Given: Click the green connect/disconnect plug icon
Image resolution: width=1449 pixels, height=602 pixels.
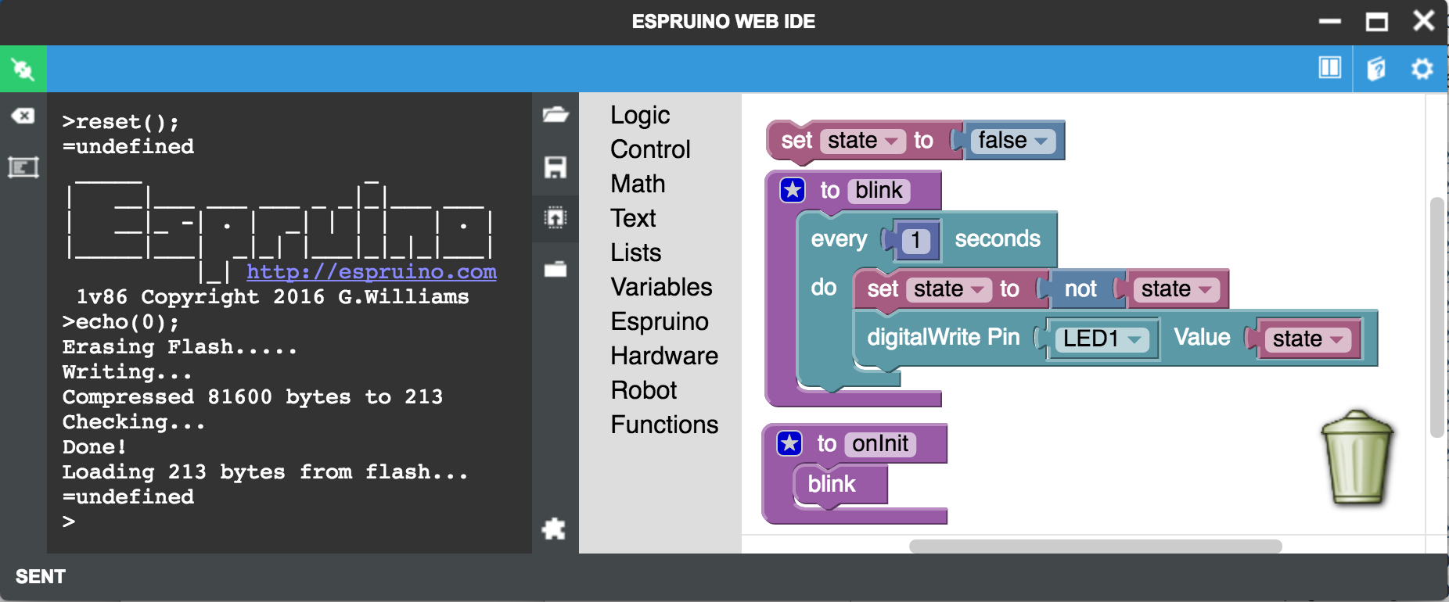Looking at the screenshot, I should (23, 69).
